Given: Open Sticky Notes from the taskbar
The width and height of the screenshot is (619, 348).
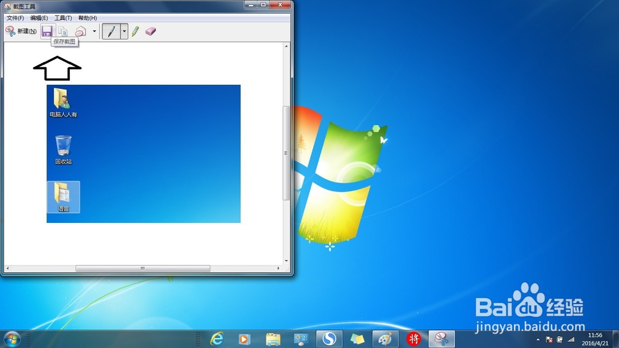Looking at the screenshot, I should click(357, 339).
